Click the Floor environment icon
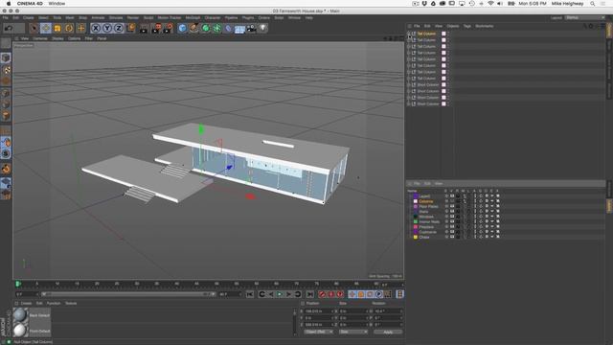Screen dimensions: 613x345 [239, 29]
